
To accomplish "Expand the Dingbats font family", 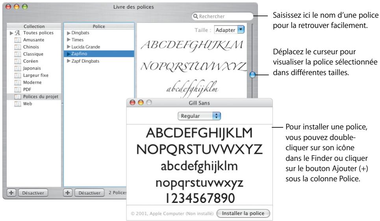I will tap(69, 33).
